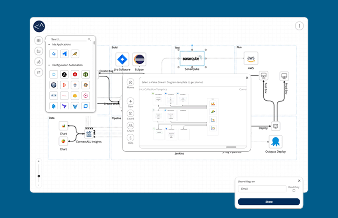Click the AWS icon in Run
The width and height of the screenshot is (338, 218).
(251, 58)
